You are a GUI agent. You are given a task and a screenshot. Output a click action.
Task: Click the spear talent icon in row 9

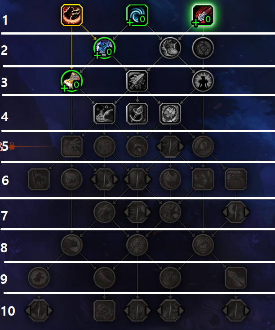coord(236,277)
